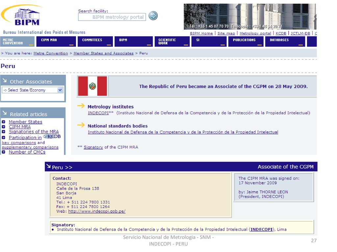This screenshot has width=337, height=252.
Task: Click the bullet icon beside Number of CMCs
Action: tap(3, 152)
